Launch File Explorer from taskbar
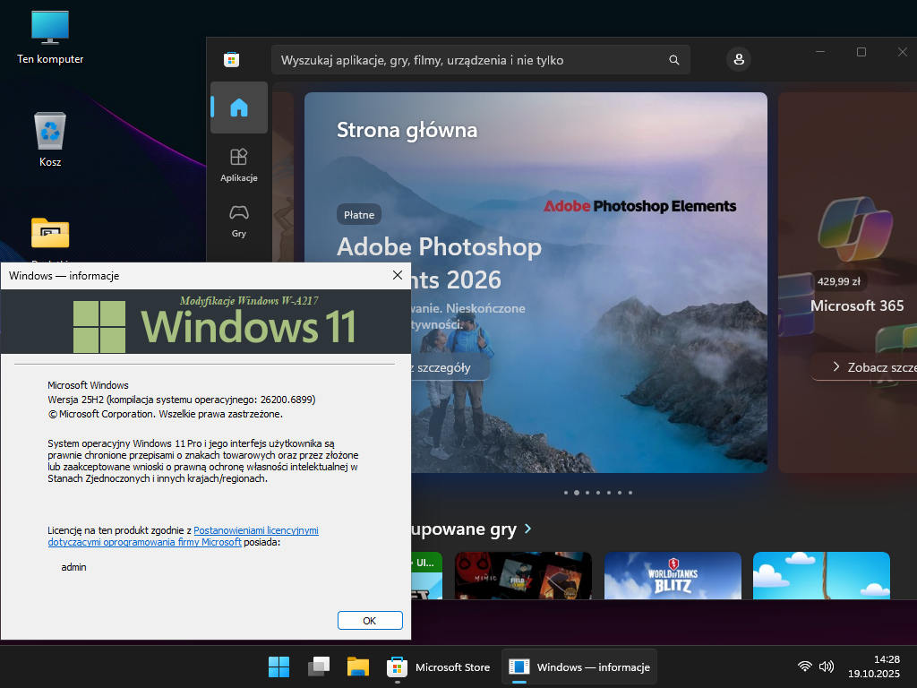 pyautogui.click(x=358, y=667)
